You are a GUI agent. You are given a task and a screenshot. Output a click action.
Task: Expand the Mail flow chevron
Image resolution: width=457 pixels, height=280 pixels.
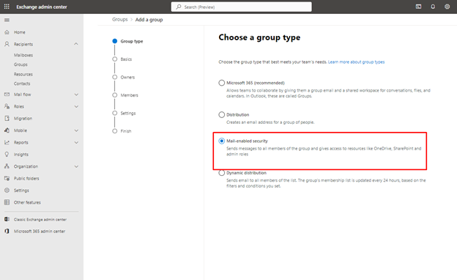click(76, 95)
